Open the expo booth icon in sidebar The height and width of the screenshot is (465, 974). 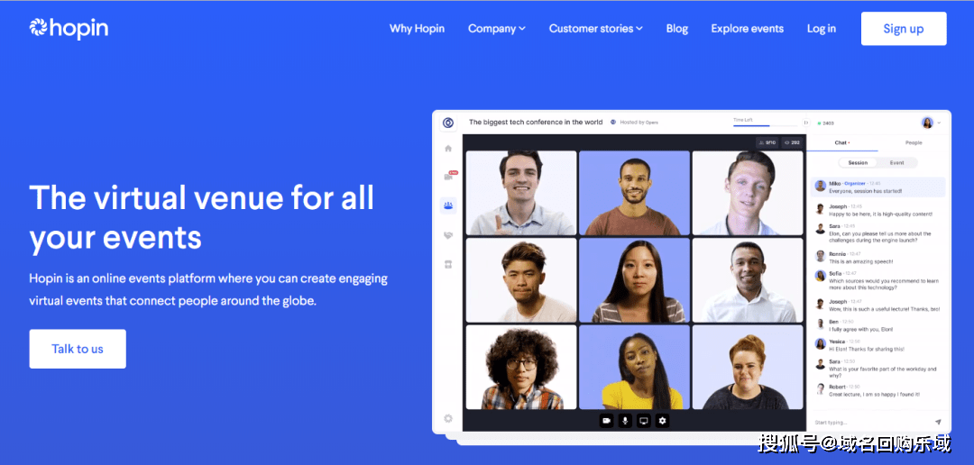(x=448, y=264)
